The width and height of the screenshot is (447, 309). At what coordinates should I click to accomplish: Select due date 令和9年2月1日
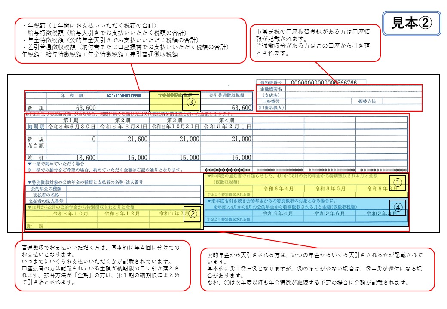pyautogui.click(x=227, y=127)
